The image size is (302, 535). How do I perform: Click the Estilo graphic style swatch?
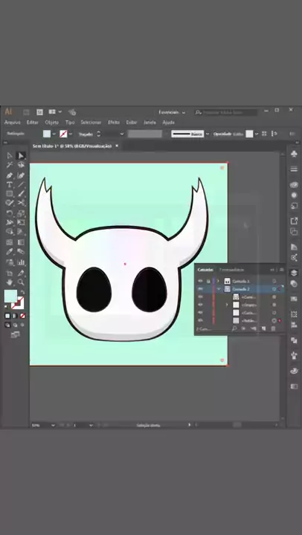[249, 134]
